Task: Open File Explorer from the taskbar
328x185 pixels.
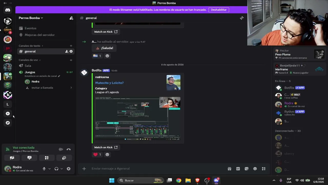Action: coord(188,180)
